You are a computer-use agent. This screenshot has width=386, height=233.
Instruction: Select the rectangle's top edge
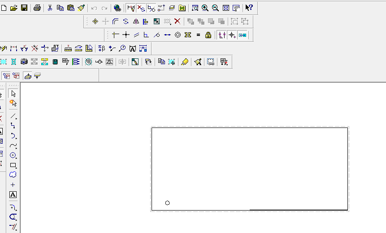coord(250,127)
